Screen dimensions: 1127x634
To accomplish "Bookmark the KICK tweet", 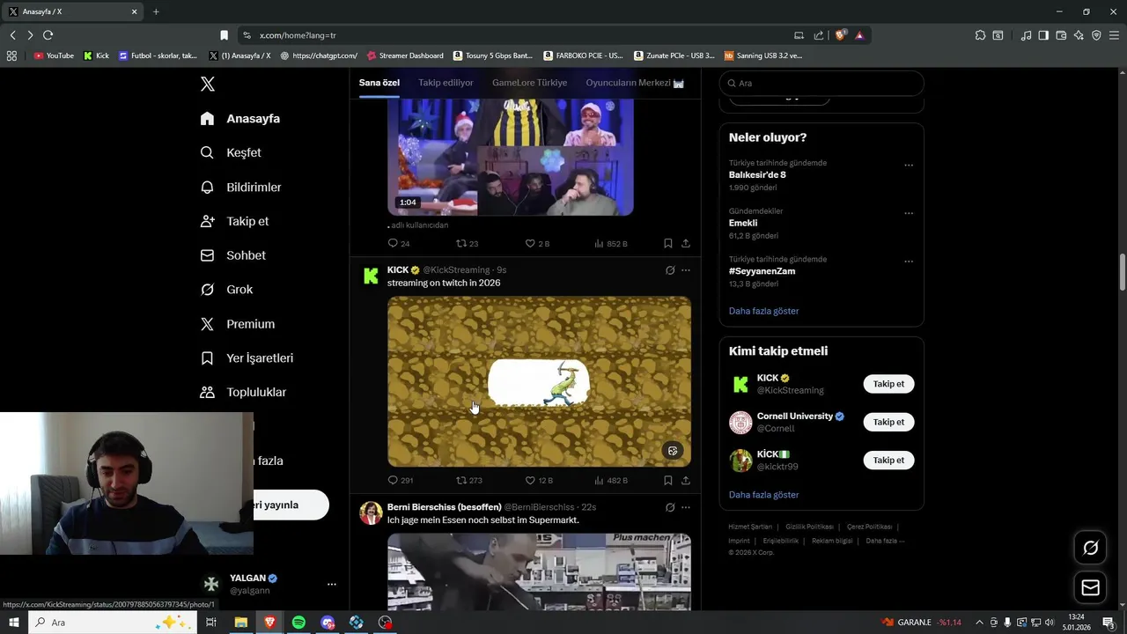I will (x=668, y=480).
